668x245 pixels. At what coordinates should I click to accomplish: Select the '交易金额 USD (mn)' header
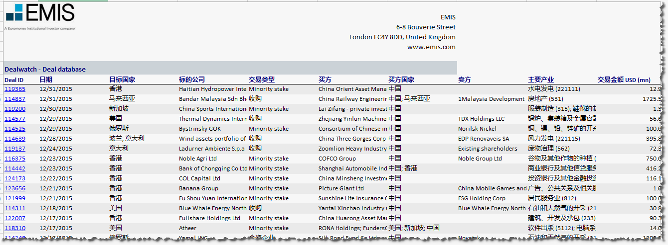click(624, 80)
